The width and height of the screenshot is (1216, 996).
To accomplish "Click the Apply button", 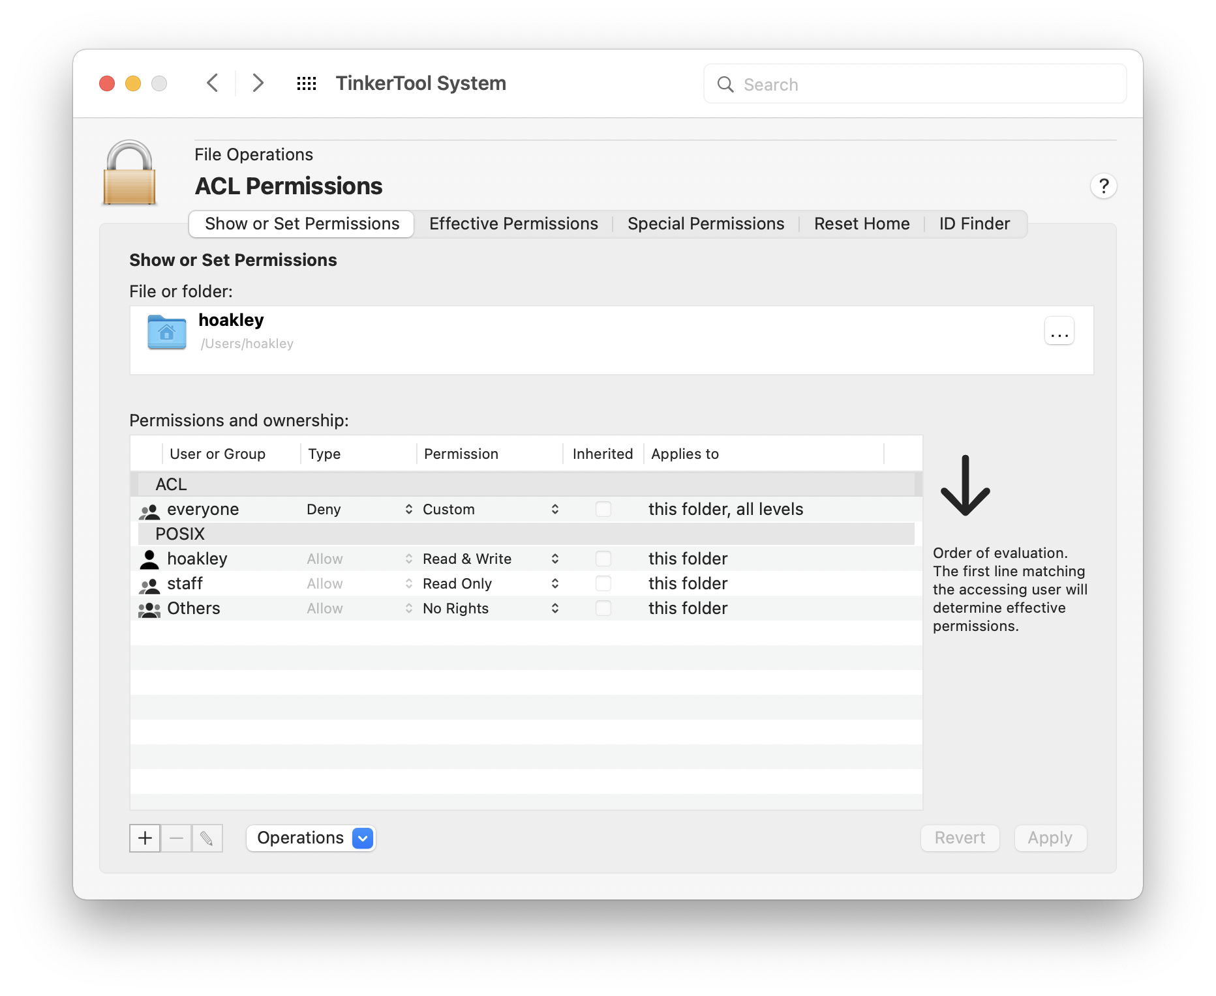I will [x=1050, y=838].
